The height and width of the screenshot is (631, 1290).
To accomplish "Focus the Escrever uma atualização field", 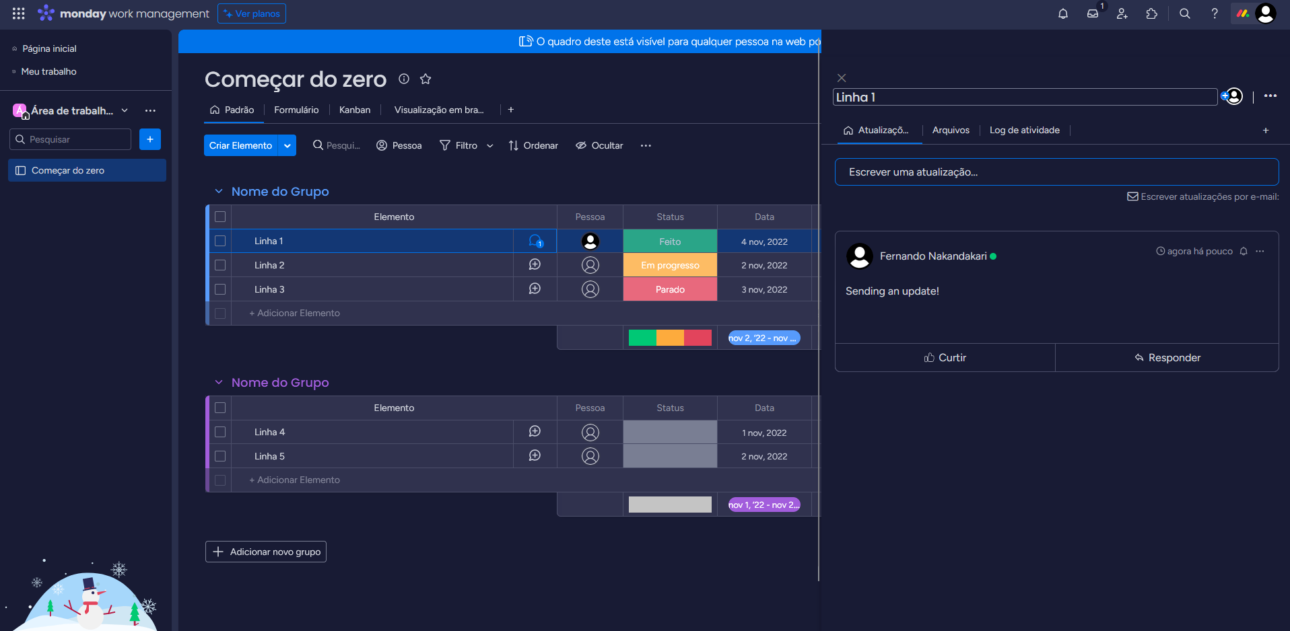I will pyautogui.click(x=1057, y=172).
